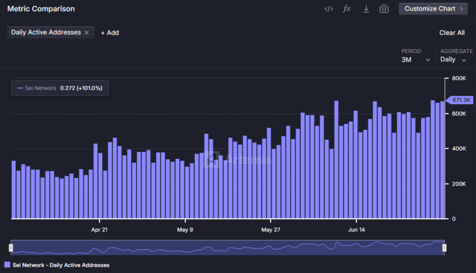
Task: Click the 0.272 (+101.0%) value
Action: (81, 88)
